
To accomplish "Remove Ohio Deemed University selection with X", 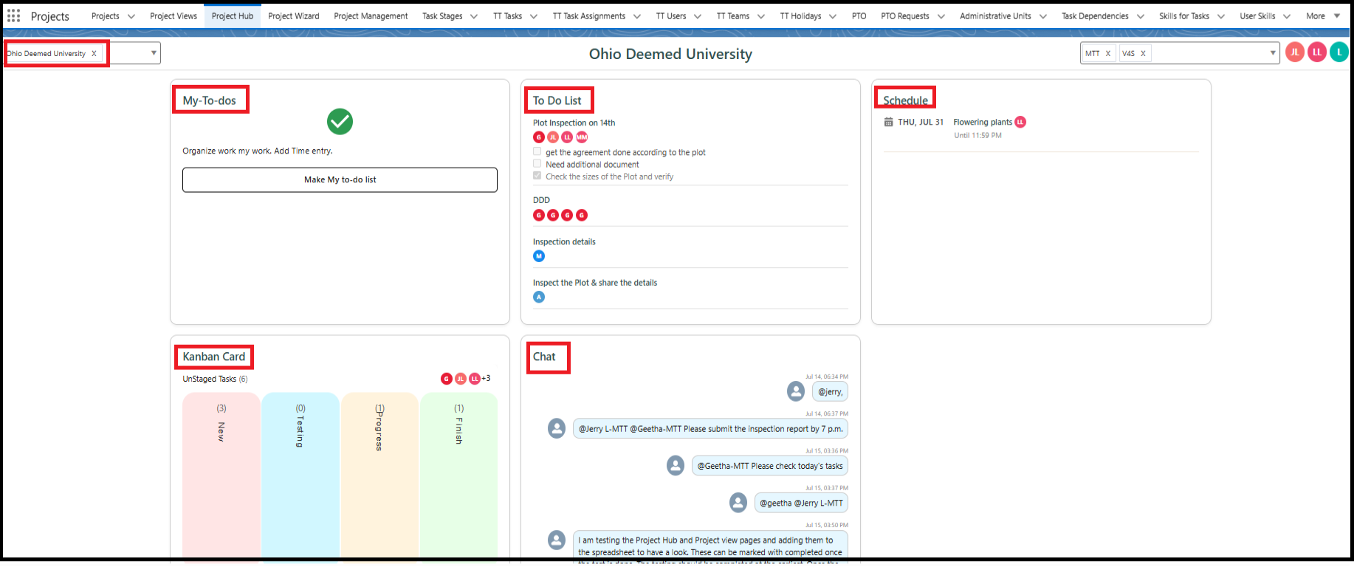I will tap(94, 53).
